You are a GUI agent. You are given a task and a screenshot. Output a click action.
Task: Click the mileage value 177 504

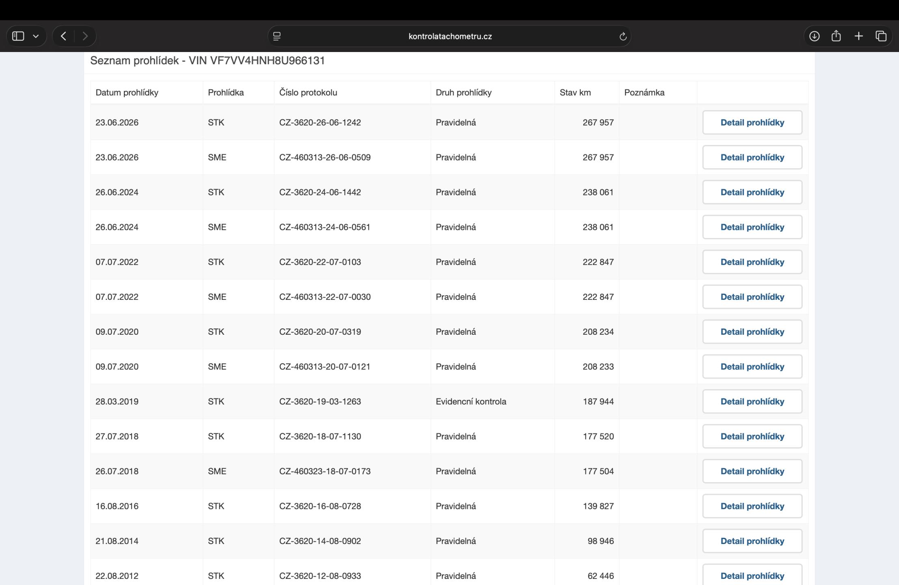pos(598,471)
